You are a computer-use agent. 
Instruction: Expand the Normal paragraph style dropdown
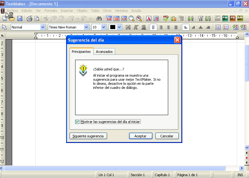point(43,27)
